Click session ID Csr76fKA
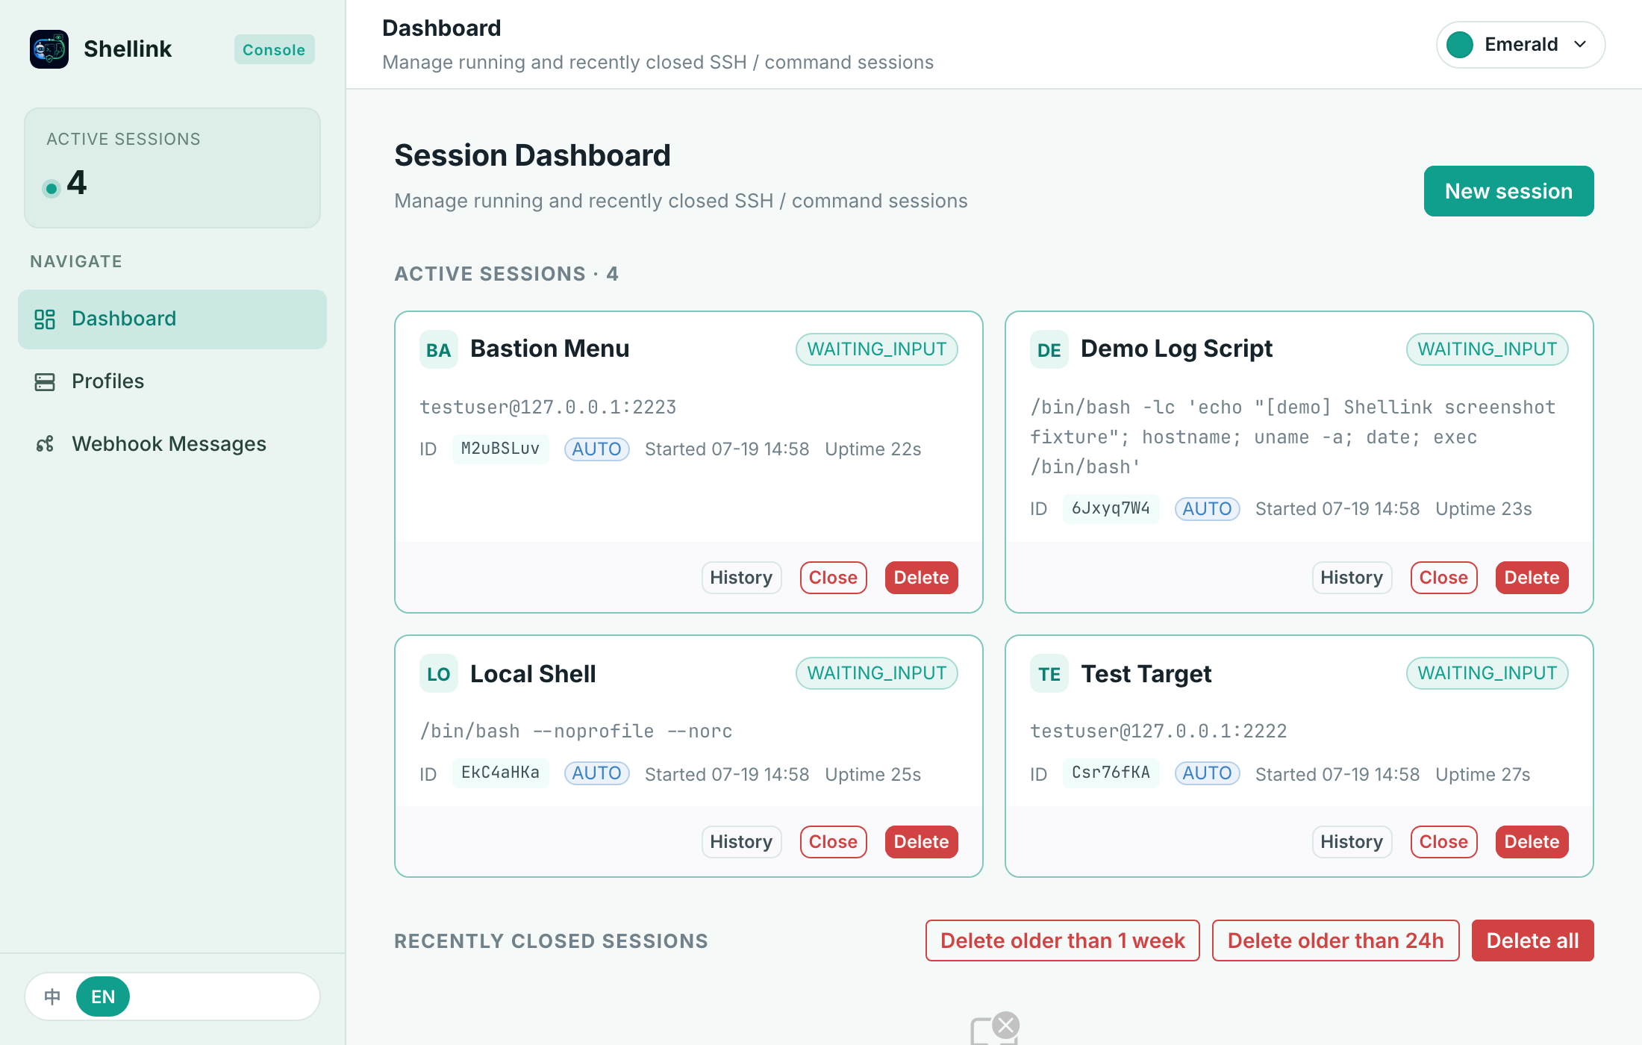The width and height of the screenshot is (1642, 1045). [x=1111, y=773]
